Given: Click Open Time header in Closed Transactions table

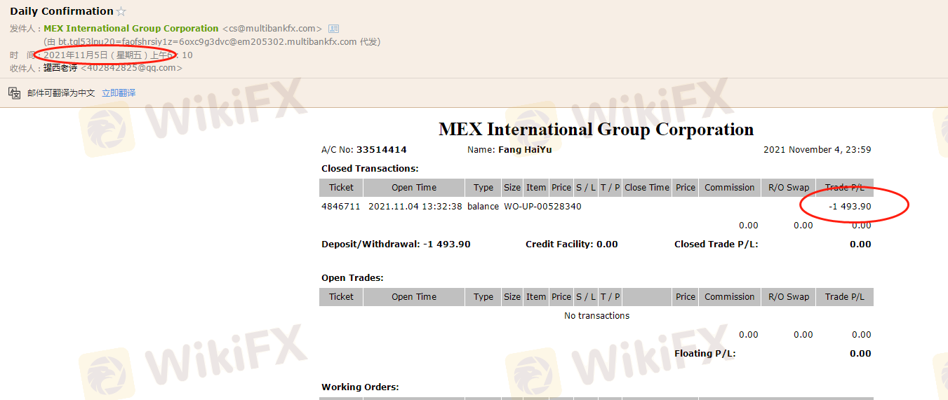Looking at the screenshot, I should point(414,188).
